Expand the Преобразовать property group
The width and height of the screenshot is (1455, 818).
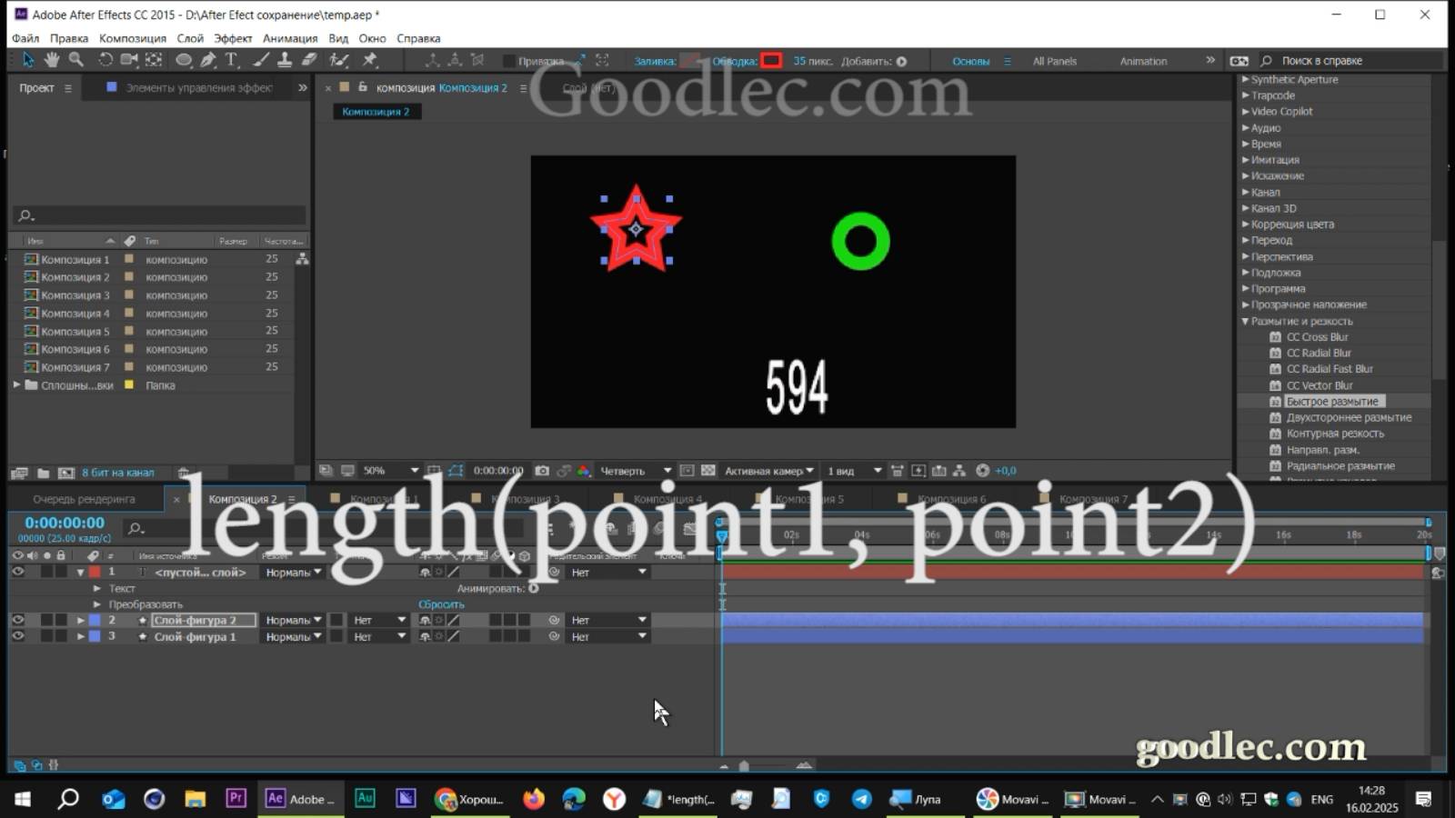click(x=97, y=604)
